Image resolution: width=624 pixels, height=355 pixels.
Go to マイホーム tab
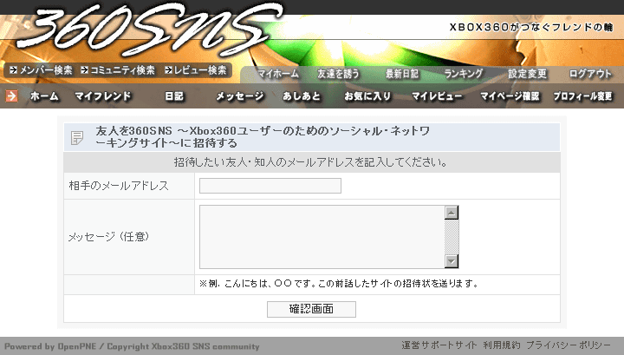point(278,74)
